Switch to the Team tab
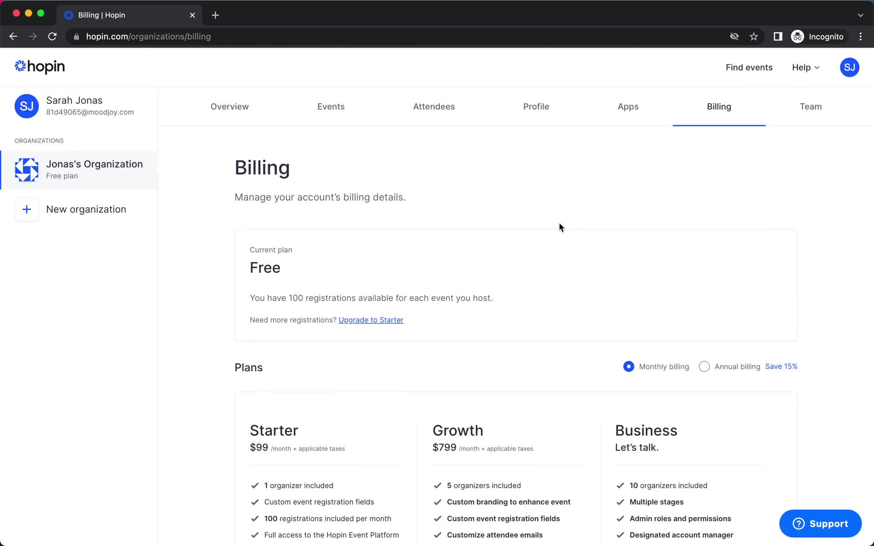Viewport: 874px width, 546px height. point(811,106)
